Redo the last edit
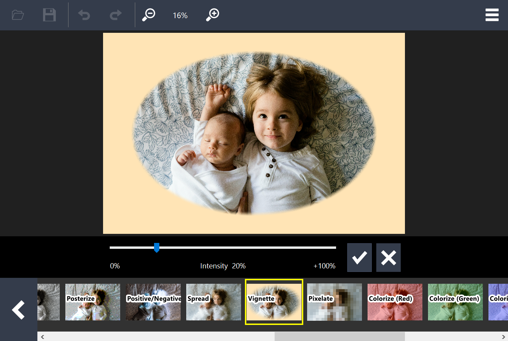This screenshot has height=341, width=508. (115, 15)
